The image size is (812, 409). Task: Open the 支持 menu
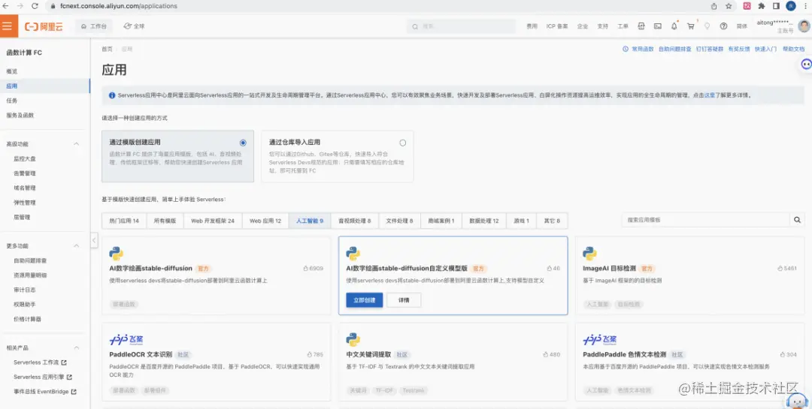(x=603, y=26)
